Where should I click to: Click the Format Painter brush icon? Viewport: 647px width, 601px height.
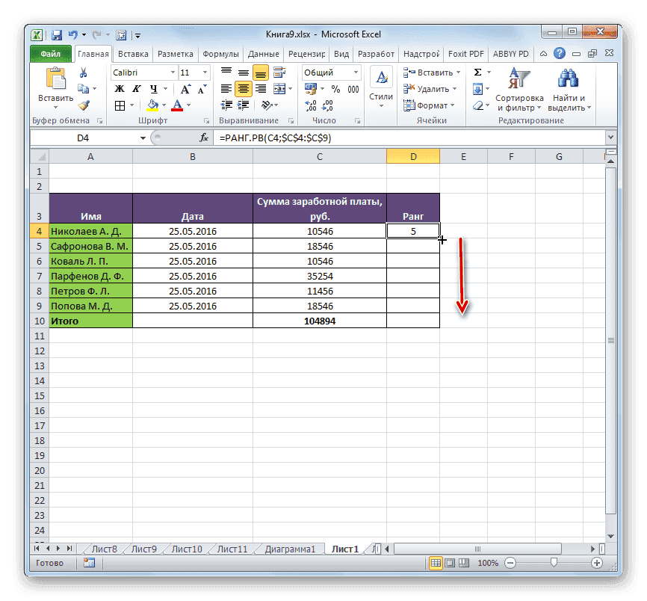click(x=83, y=105)
